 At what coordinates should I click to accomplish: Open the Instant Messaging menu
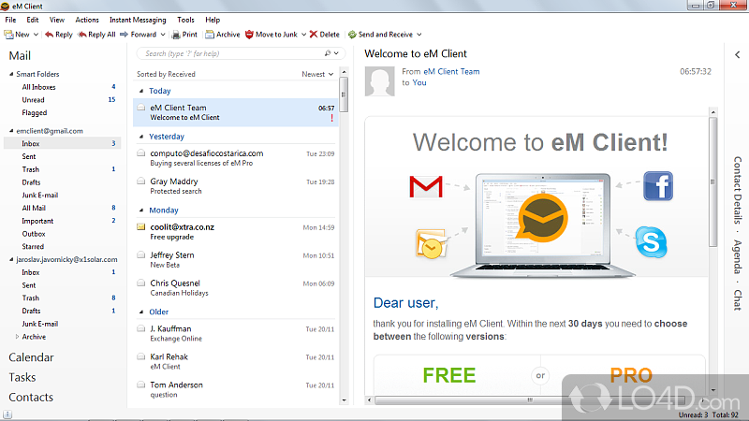(x=138, y=20)
